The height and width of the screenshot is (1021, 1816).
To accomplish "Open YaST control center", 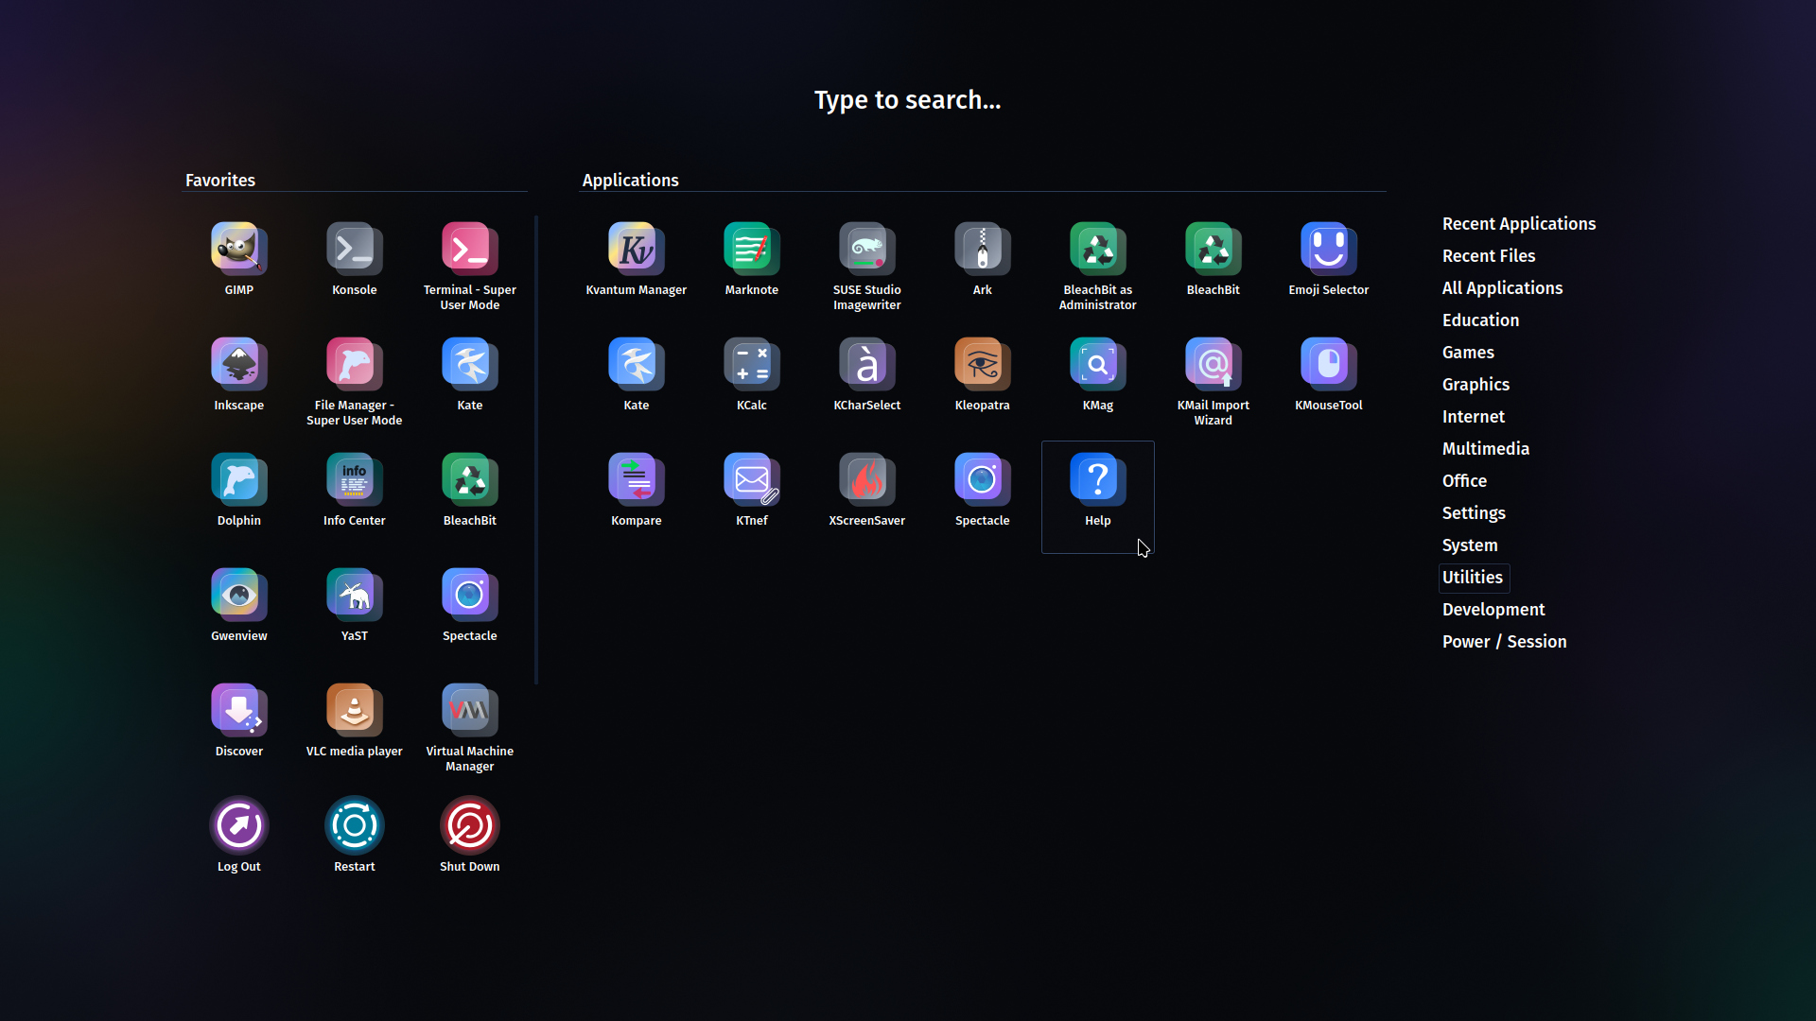I will [x=355, y=606].
